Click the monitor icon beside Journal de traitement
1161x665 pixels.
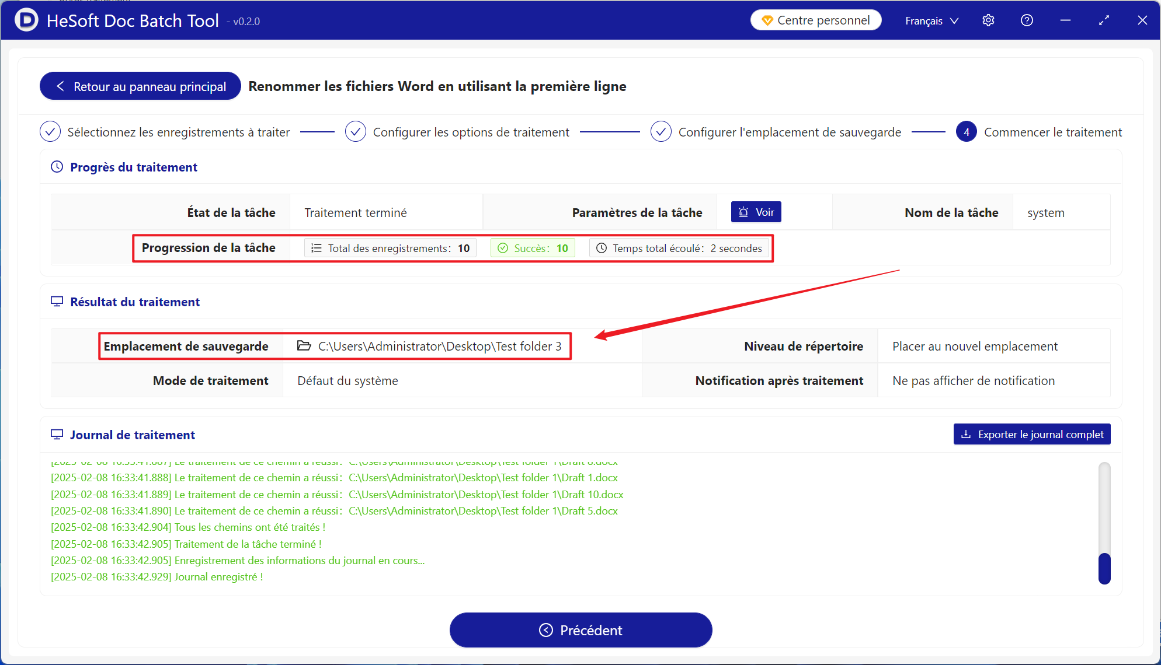(57, 435)
